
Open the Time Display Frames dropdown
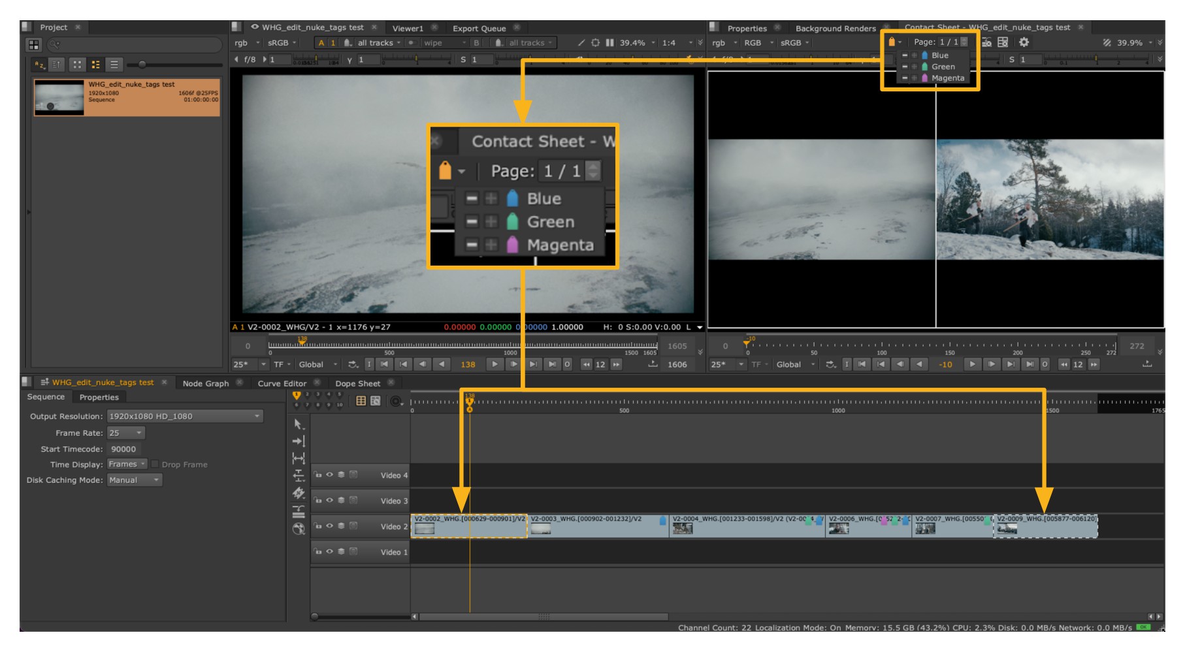coord(127,465)
